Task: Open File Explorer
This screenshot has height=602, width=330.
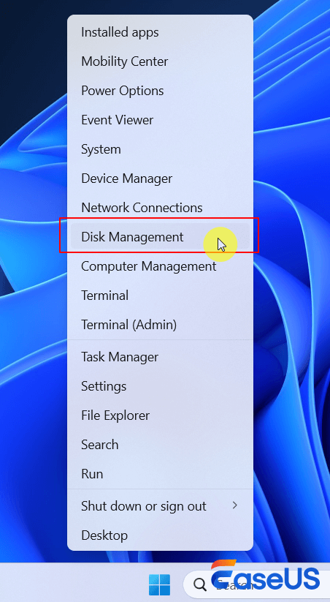Action: pos(160,415)
